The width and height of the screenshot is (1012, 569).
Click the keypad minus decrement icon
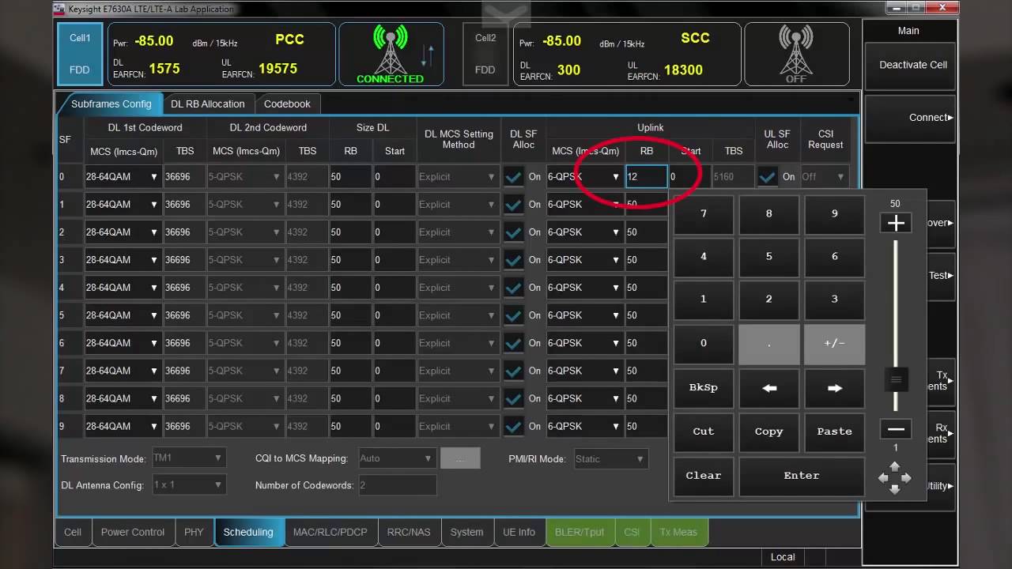[x=896, y=429]
